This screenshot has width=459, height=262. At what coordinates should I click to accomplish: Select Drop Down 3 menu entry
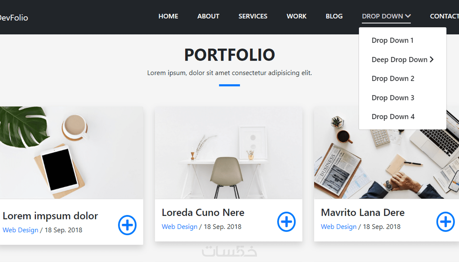tap(393, 98)
